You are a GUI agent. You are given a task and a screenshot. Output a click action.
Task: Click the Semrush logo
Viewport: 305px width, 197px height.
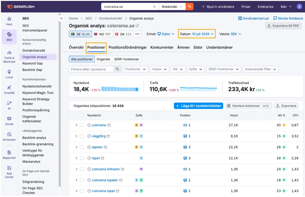(20, 7)
